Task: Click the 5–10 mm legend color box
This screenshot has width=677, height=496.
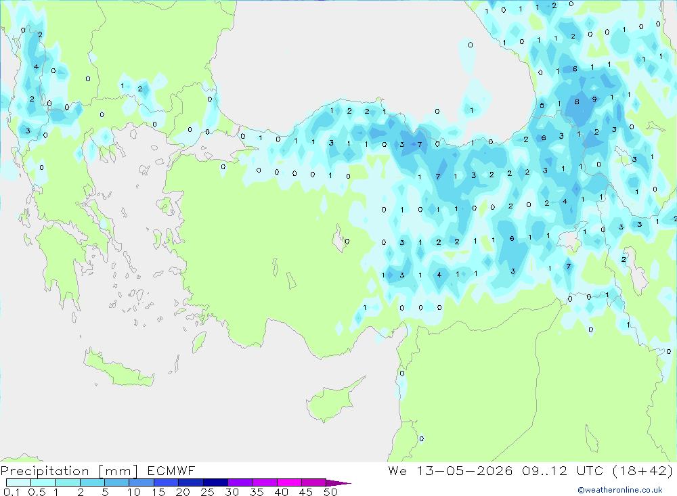Action: pos(116,482)
